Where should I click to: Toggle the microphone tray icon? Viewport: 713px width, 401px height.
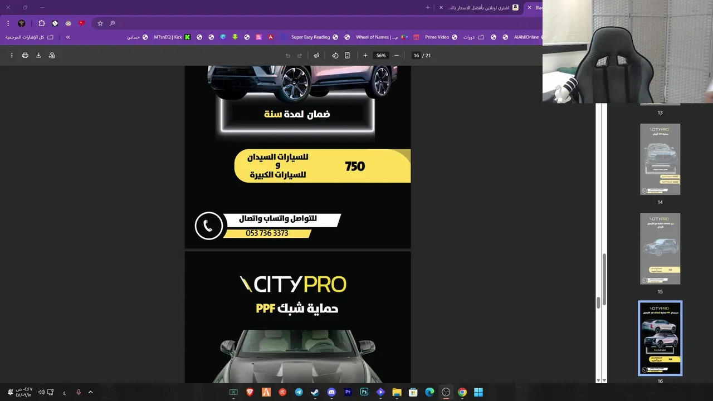pos(79,392)
